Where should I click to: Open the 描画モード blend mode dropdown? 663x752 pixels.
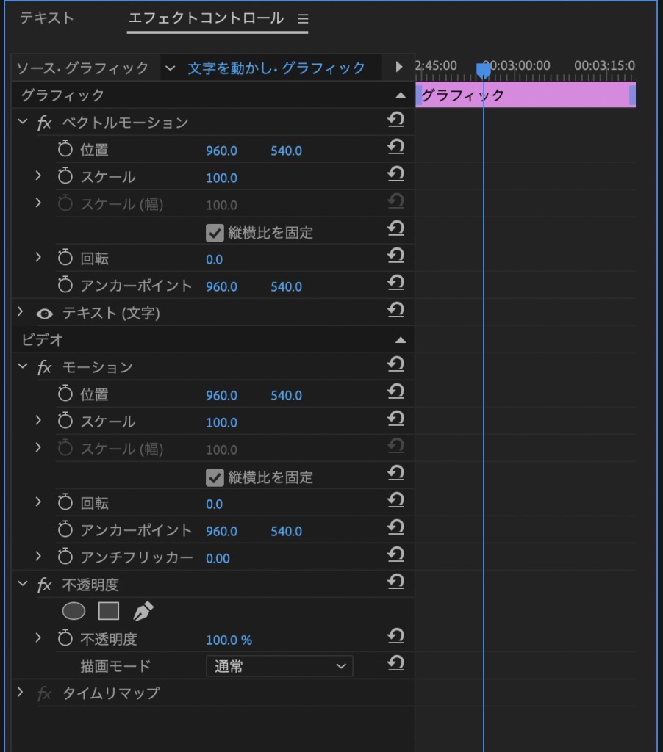pyautogui.click(x=279, y=666)
